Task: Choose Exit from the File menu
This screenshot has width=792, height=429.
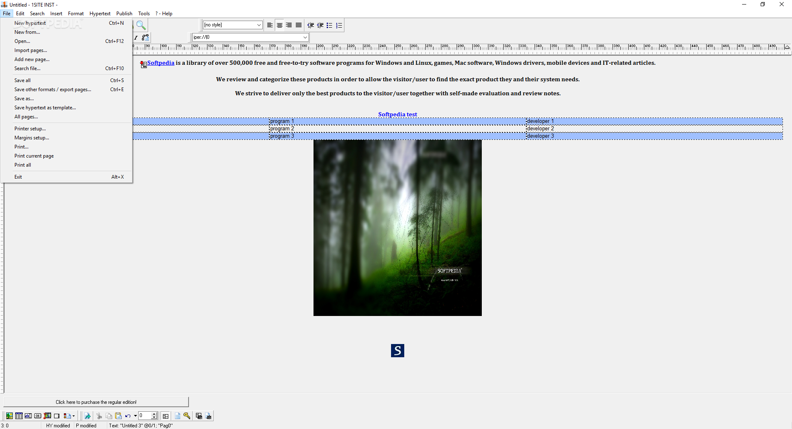Action: coord(66,177)
